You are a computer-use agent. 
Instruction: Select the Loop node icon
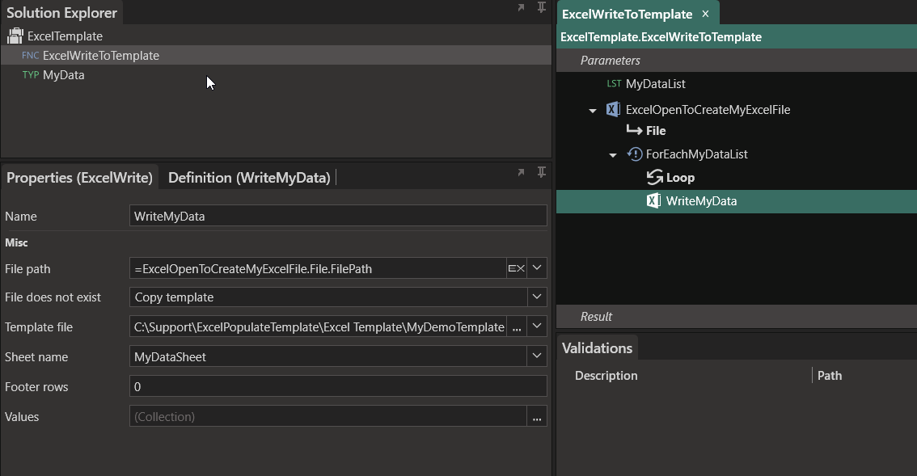click(654, 178)
